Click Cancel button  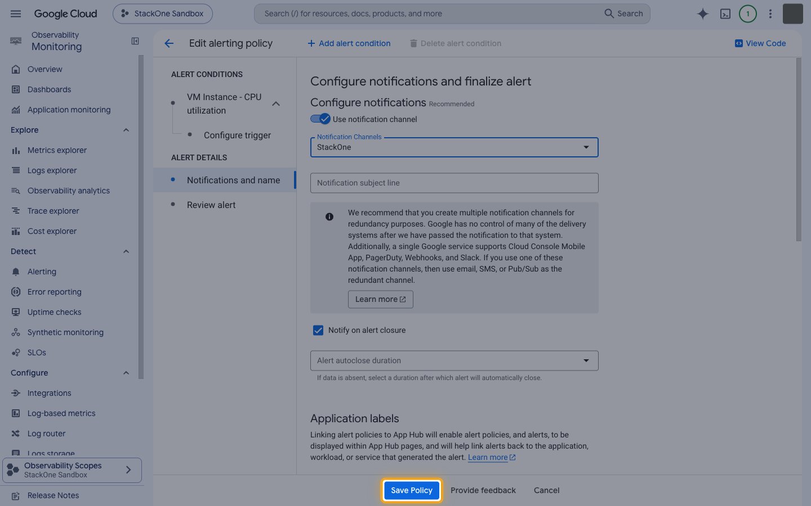tap(546, 490)
